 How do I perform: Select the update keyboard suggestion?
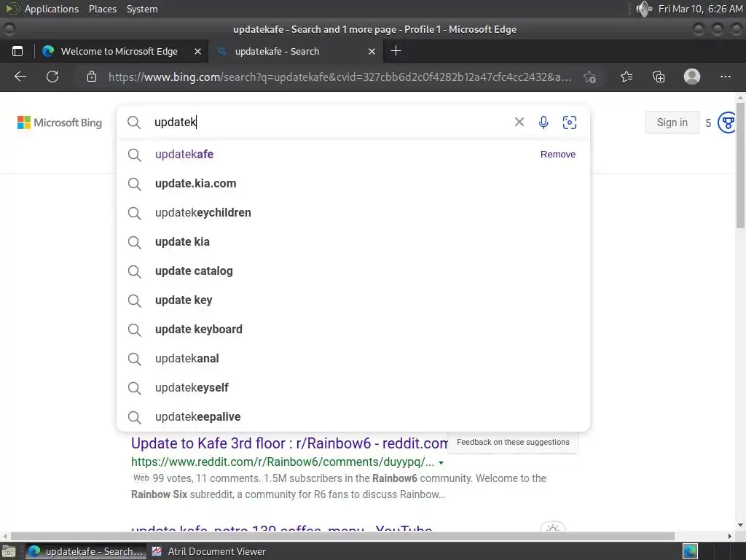click(353, 329)
